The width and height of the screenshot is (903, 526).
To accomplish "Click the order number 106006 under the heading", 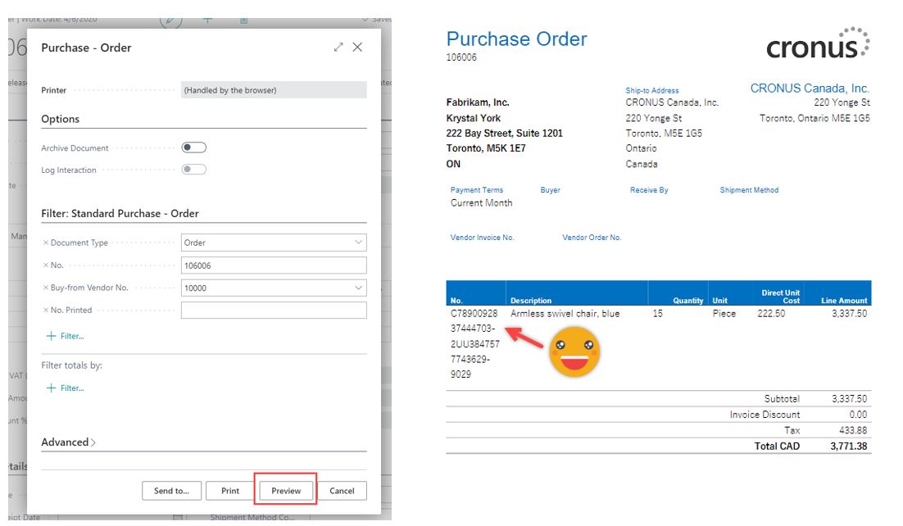I will (x=461, y=57).
